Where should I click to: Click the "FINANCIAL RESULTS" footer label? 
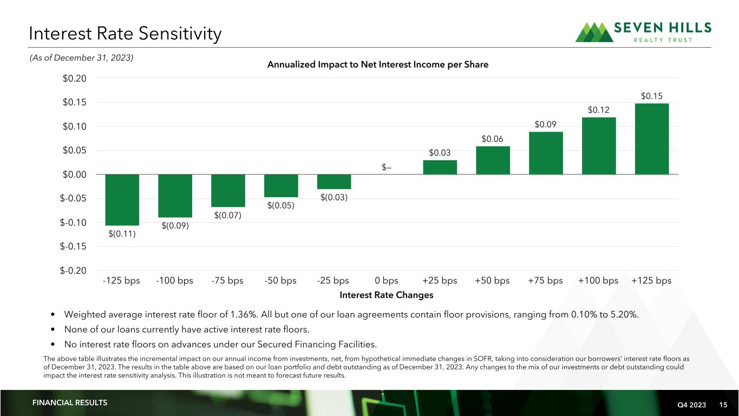70,402
